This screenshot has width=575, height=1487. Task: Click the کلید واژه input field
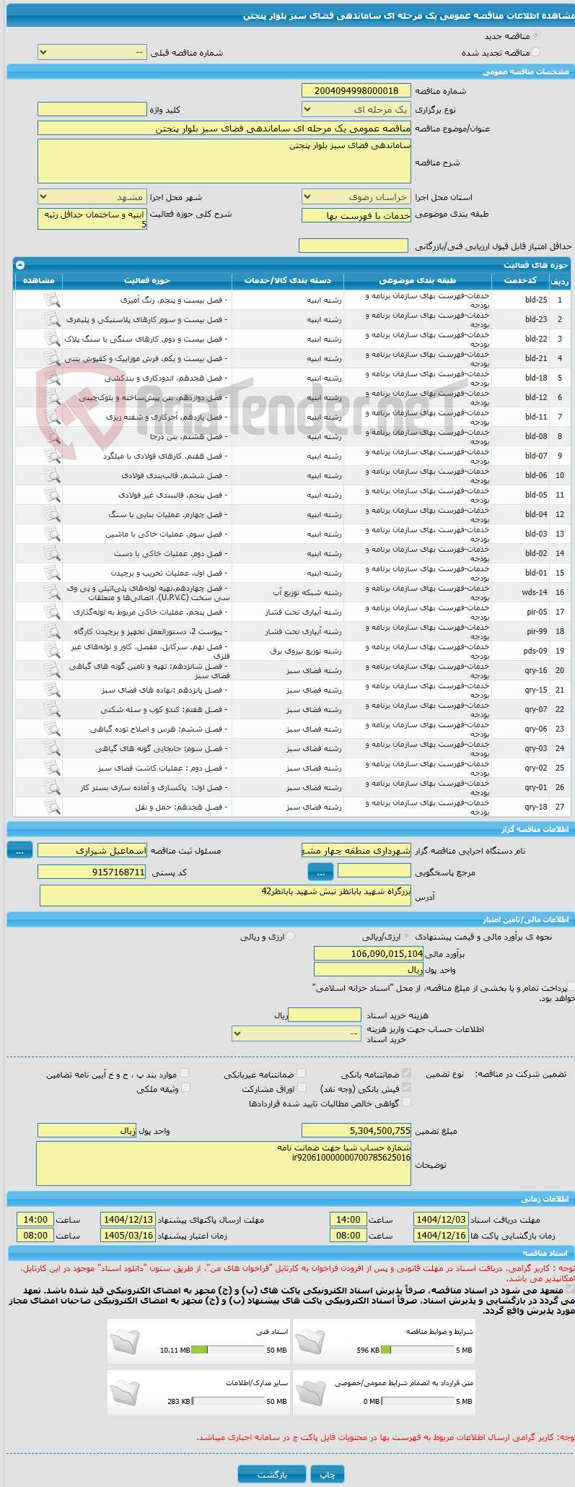pos(92,109)
